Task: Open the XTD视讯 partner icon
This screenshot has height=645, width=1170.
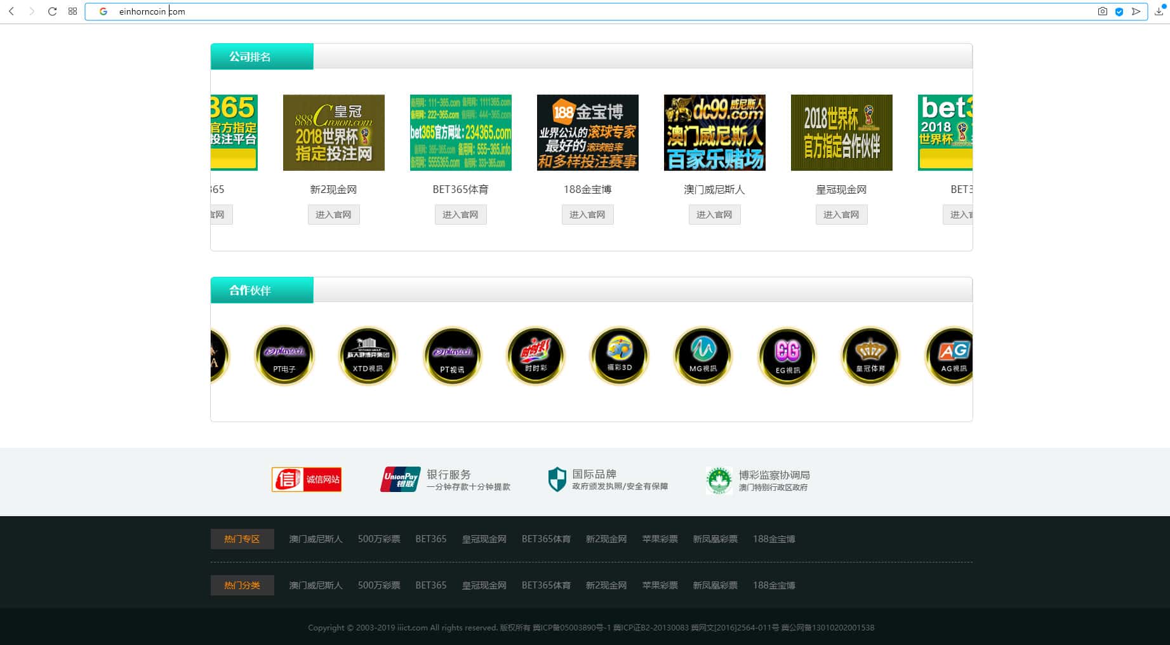Action: pos(368,356)
